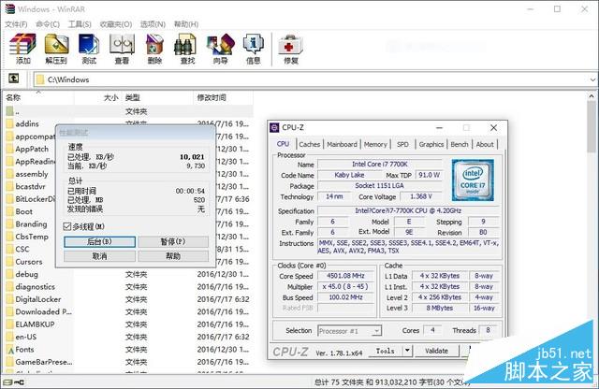This screenshot has width=599, height=389.
Task: Click the Core Speed value 4501.08 MHz
Action: point(345,276)
